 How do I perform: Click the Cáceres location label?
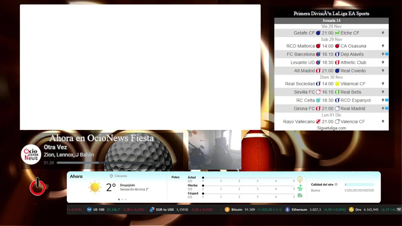[x=121, y=176]
